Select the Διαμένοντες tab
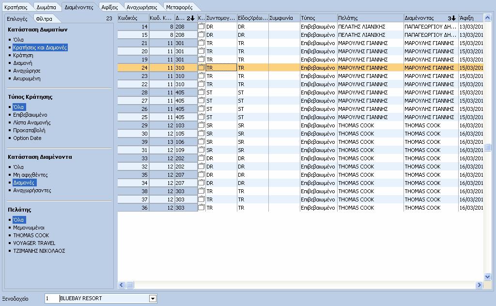This screenshot has width=496, height=306. [x=79, y=7]
